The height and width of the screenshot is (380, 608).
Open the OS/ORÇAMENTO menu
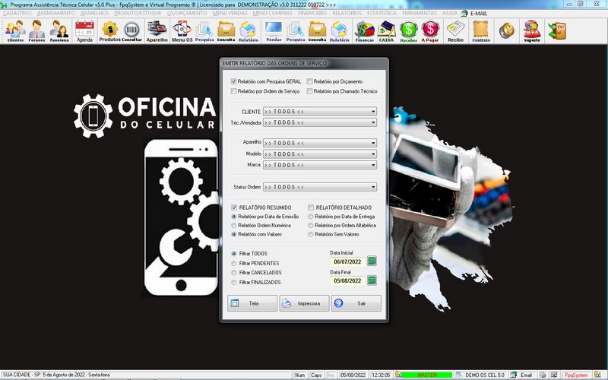tap(187, 13)
